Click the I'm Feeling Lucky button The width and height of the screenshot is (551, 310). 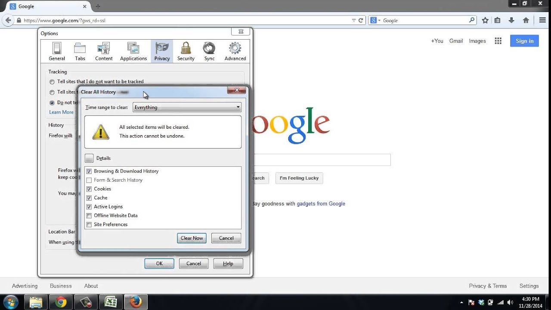pyautogui.click(x=299, y=178)
